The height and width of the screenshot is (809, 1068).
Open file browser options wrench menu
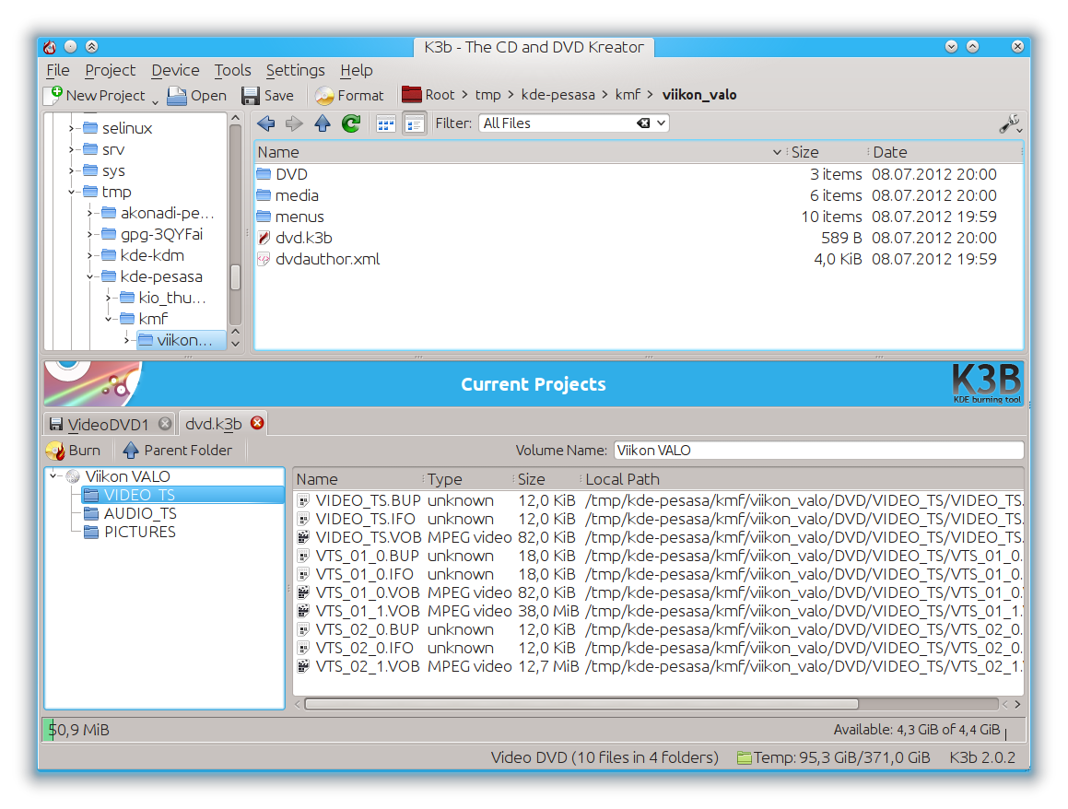(1009, 124)
